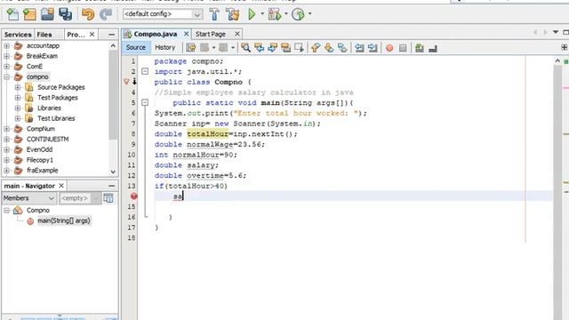
Task: Click the Find Next Occurrence icon
Action: tap(273, 47)
